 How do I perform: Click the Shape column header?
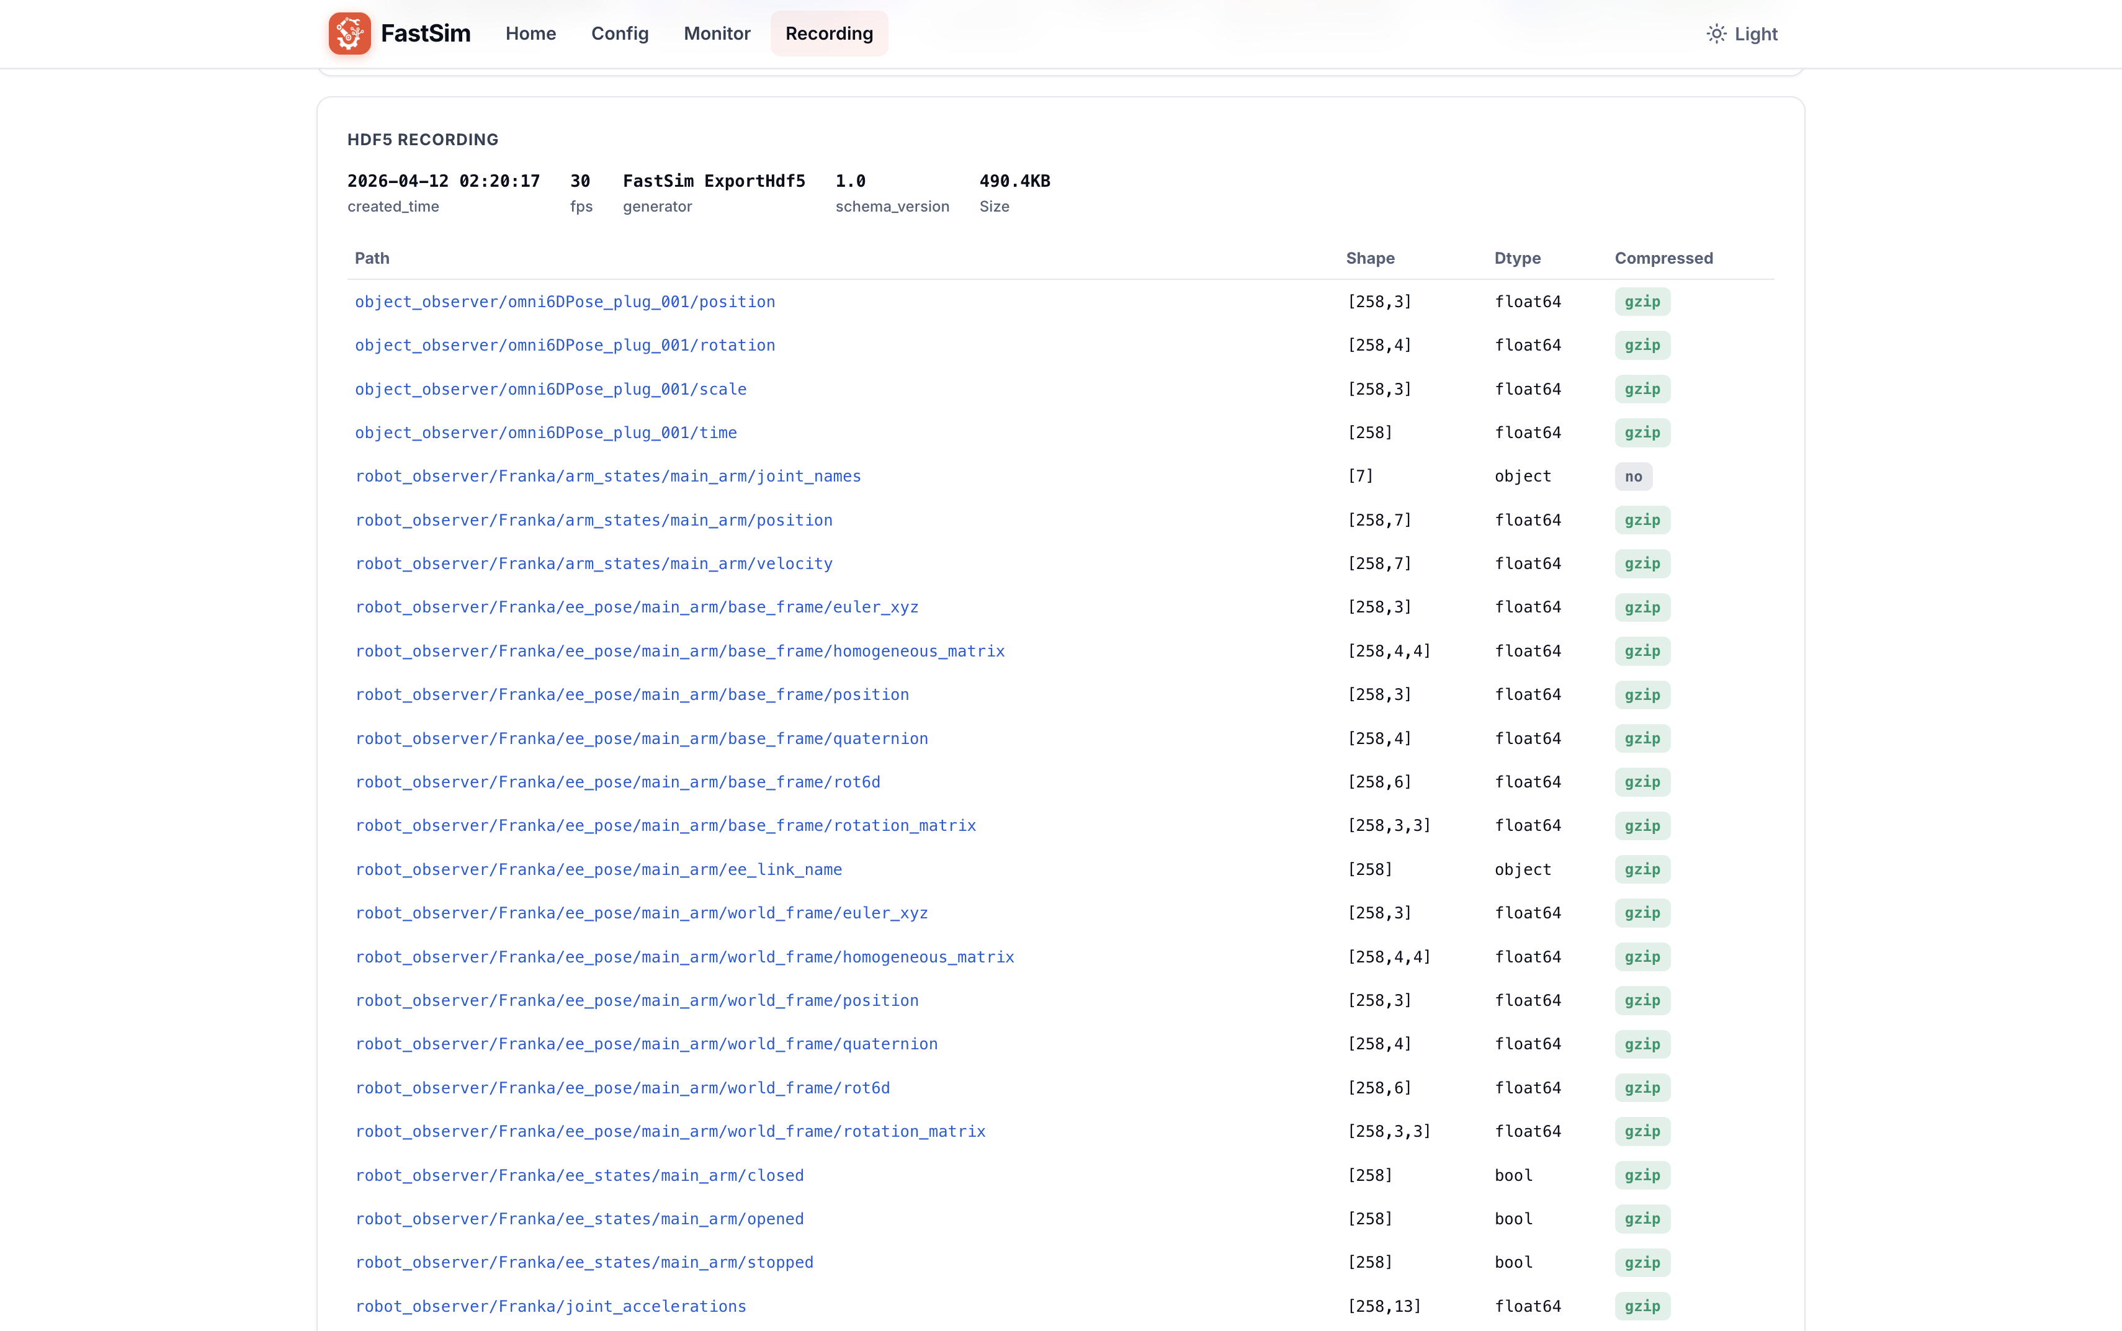(x=1371, y=258)
